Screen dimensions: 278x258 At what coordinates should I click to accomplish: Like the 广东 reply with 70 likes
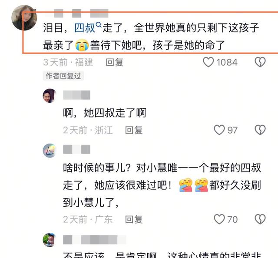point(219,219)
